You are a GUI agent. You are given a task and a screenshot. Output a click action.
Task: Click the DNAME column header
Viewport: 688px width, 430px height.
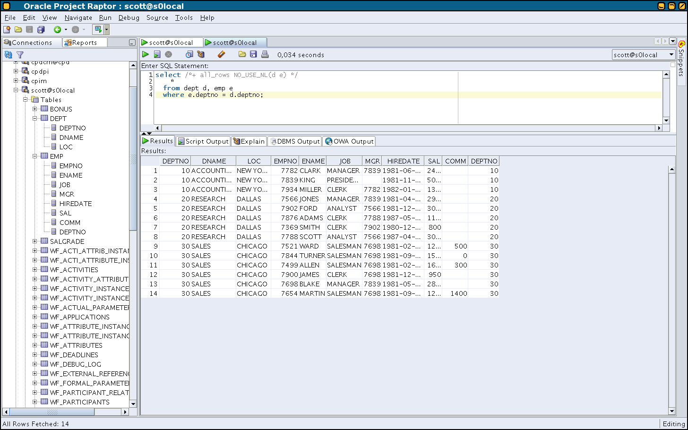point(214,161)
